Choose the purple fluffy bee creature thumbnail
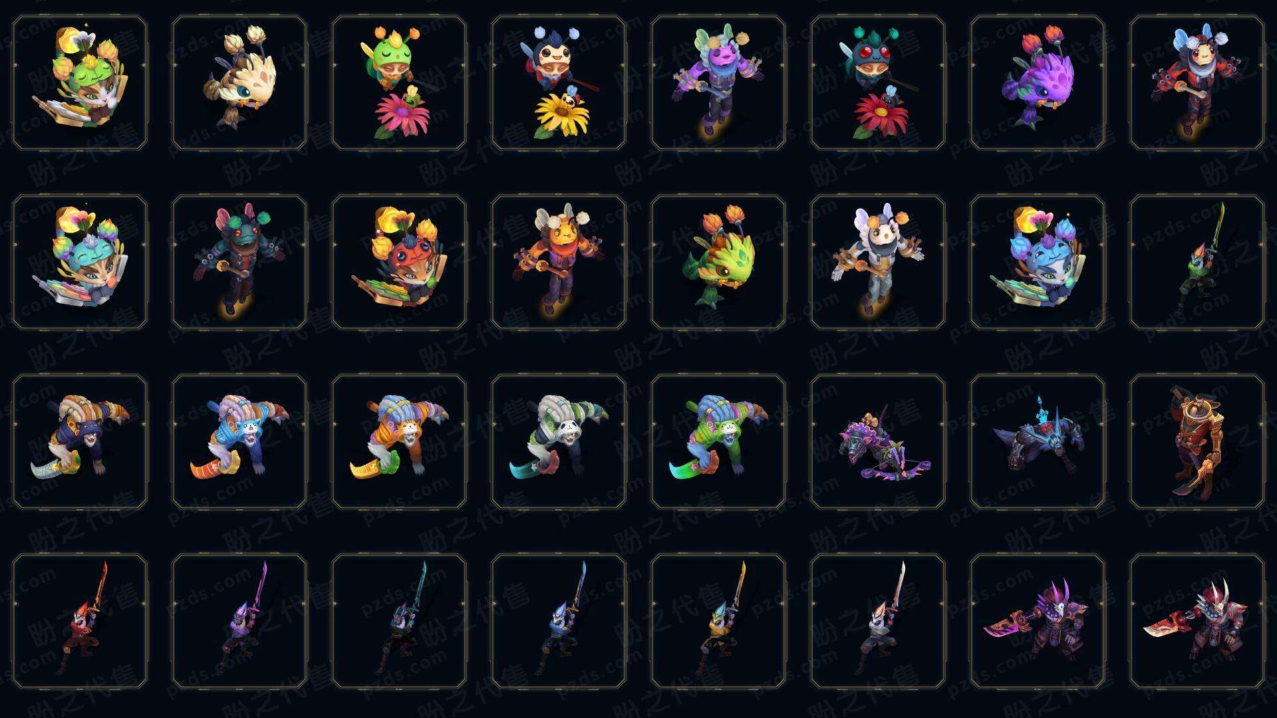The image size is (1277, 718). click(x=1038, y=82)
